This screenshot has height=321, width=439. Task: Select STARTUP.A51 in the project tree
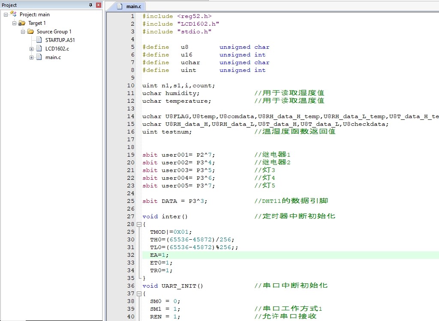[x=60, y=40]
